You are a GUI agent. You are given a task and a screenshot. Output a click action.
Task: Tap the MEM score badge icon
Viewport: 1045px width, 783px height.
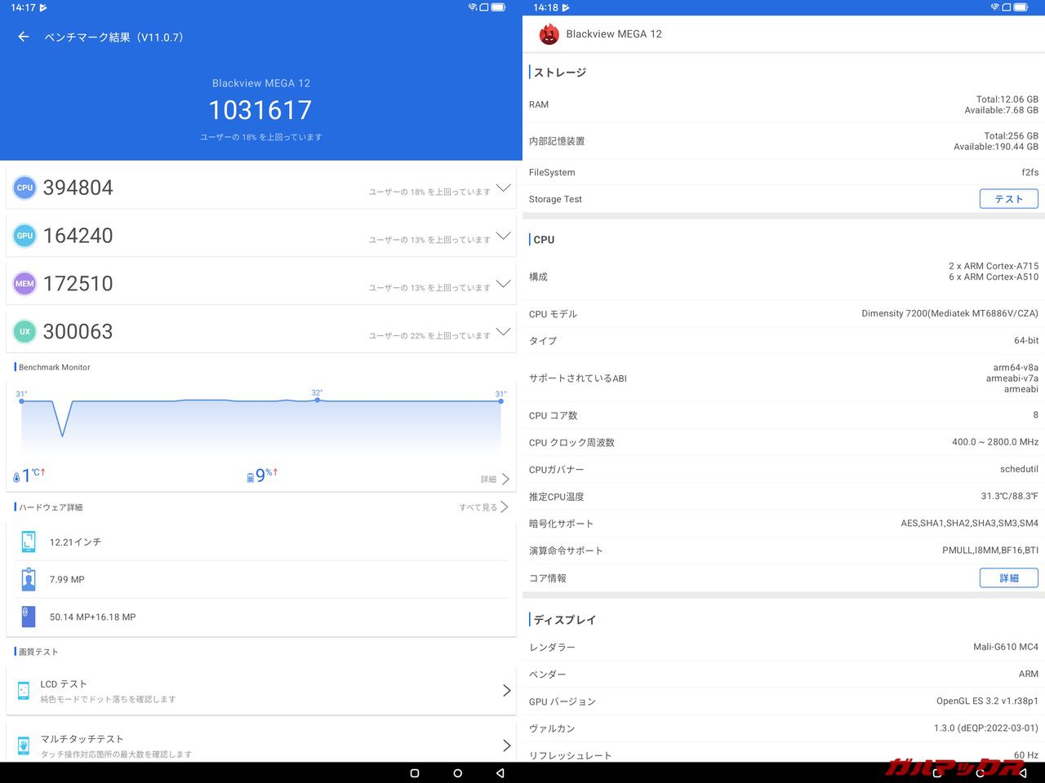coord(24,284)
